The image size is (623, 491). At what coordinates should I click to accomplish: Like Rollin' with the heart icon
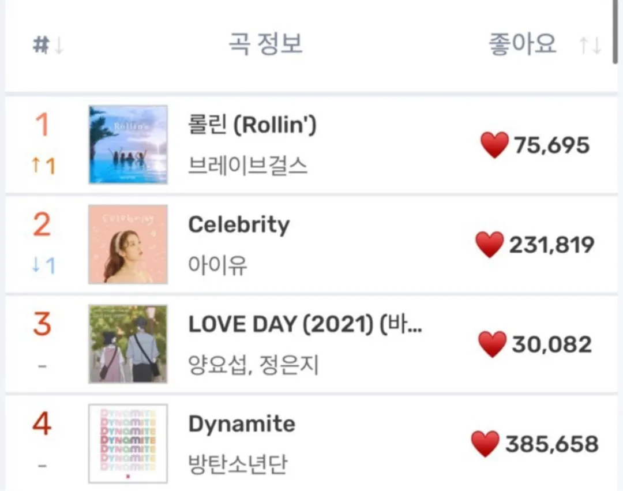tap(494, 145)
